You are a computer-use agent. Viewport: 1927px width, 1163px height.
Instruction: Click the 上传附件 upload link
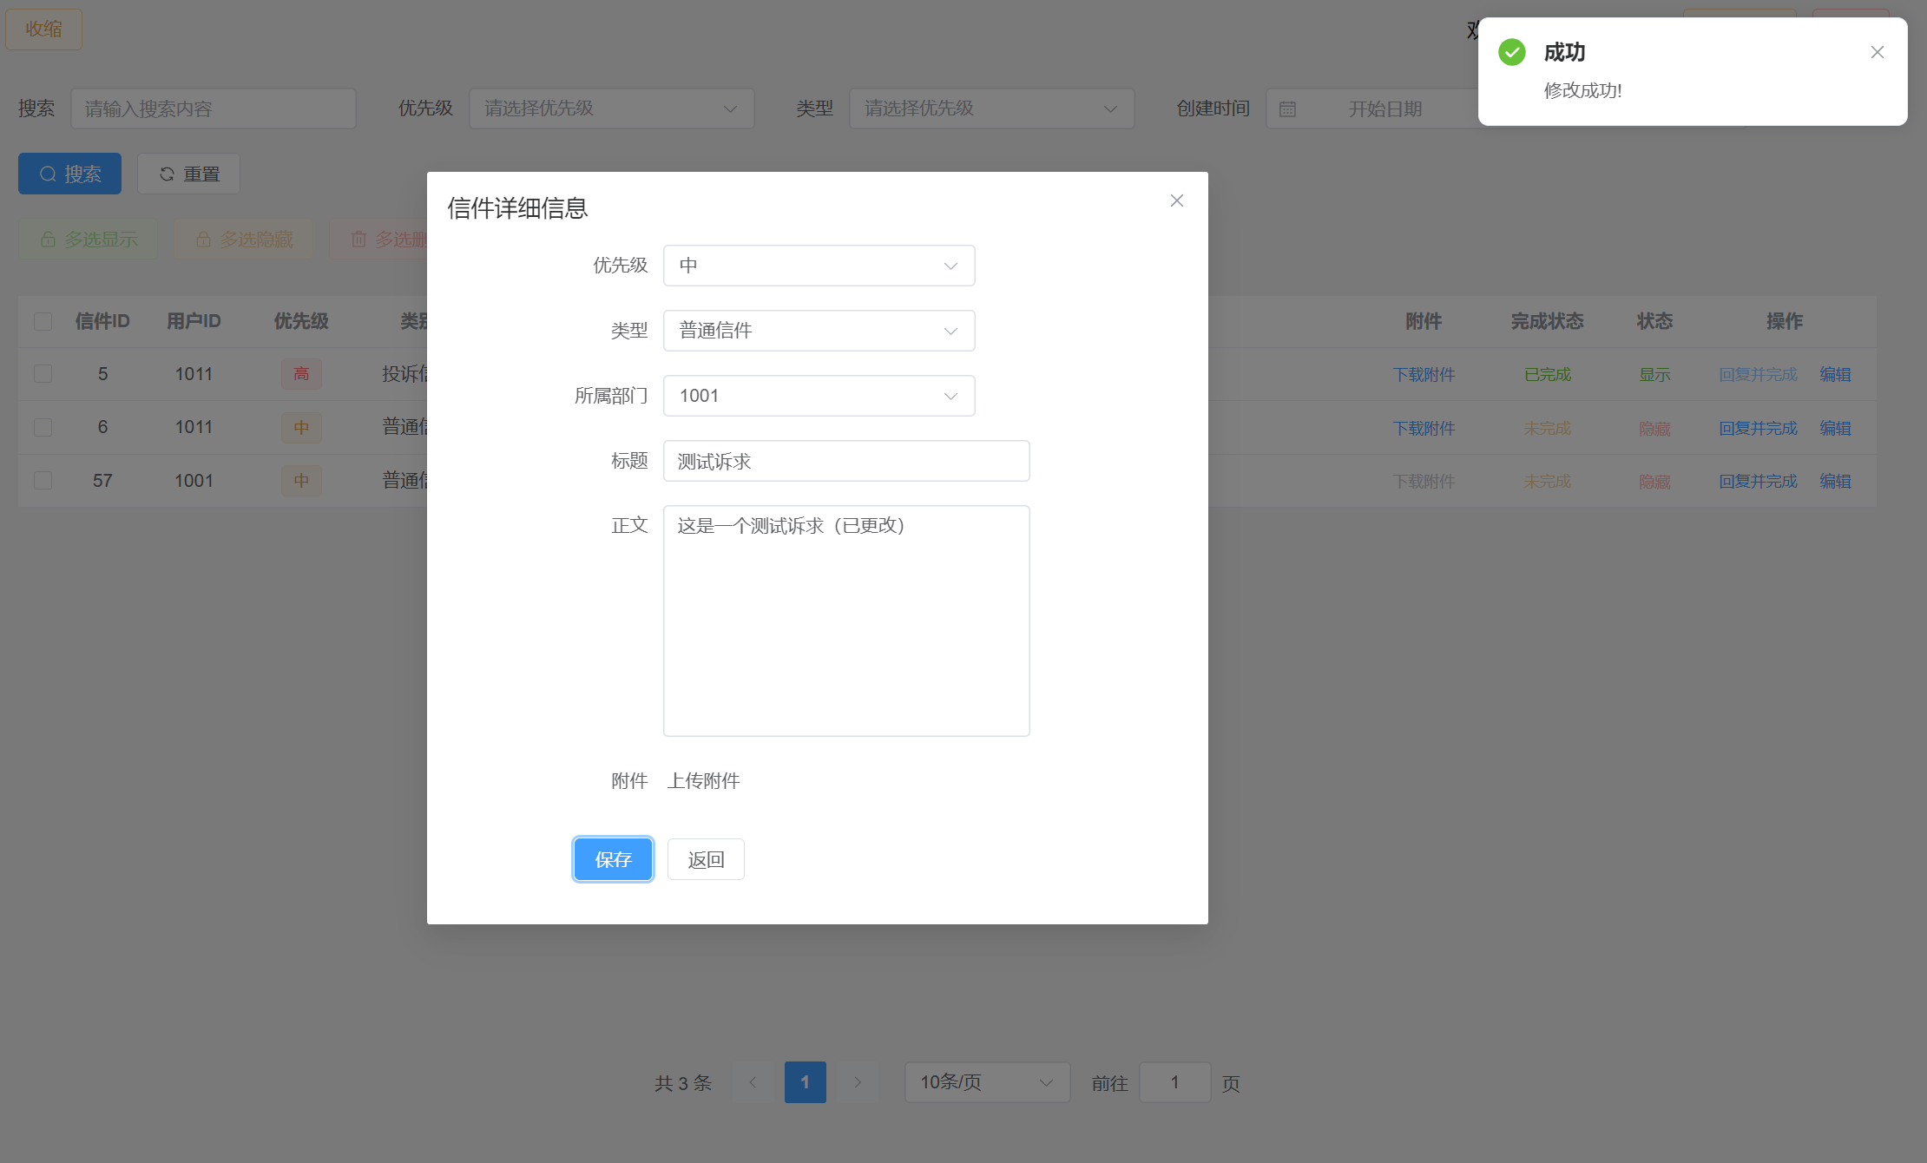point(703,781)
